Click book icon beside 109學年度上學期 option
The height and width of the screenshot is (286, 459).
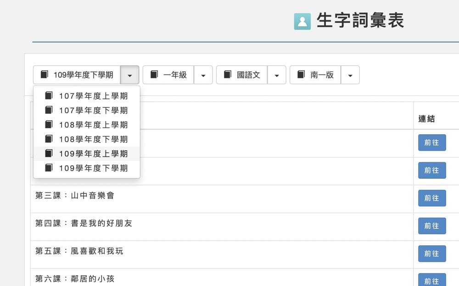point(49,154)
